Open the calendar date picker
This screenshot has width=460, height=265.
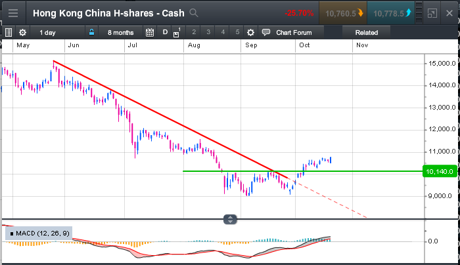coord(150,33)
